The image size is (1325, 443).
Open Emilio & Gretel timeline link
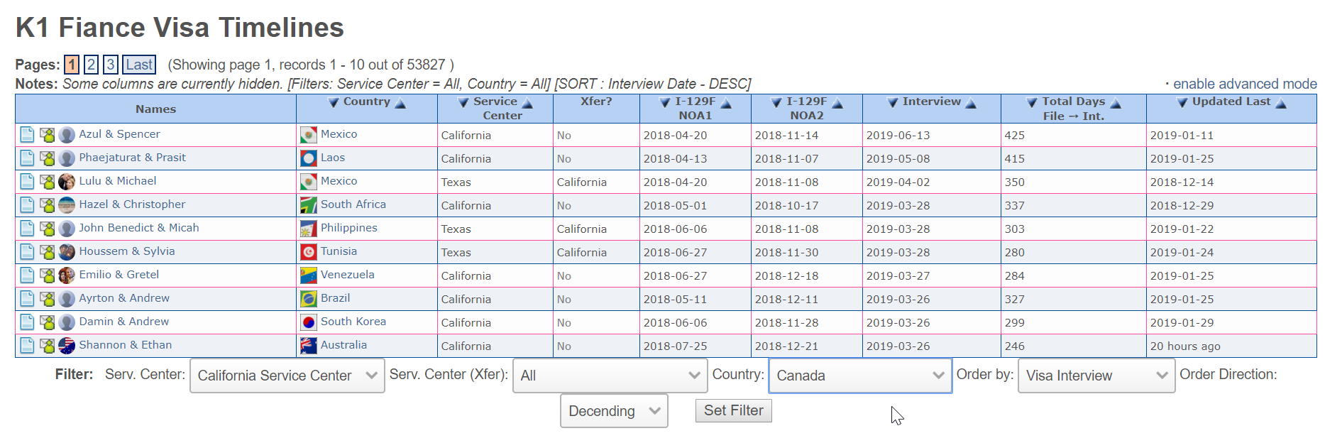(119, 275)
